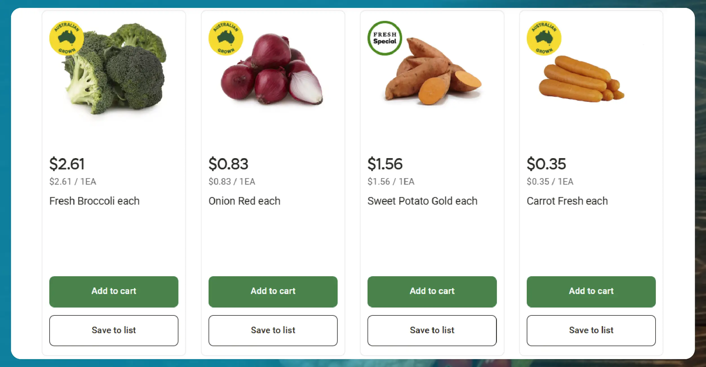The height and width of the screenshot is (367, 706).
Task: Open the Onion Red each product link
Action: (244, 201)
